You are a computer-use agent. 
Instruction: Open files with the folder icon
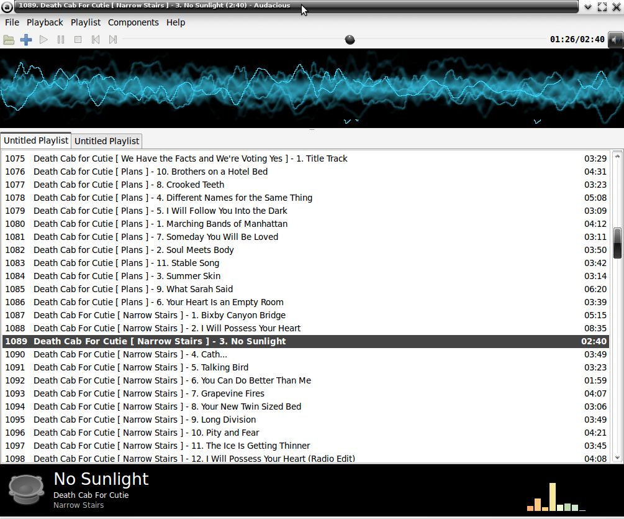(x=9, y=40)
